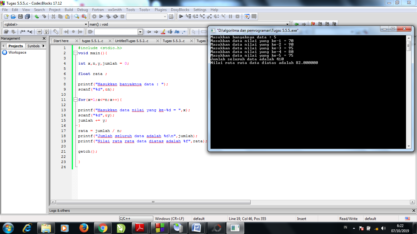417x234 pixels.
Task: Open Microsoft Word from the taskbar
Action: coord(197,228)
